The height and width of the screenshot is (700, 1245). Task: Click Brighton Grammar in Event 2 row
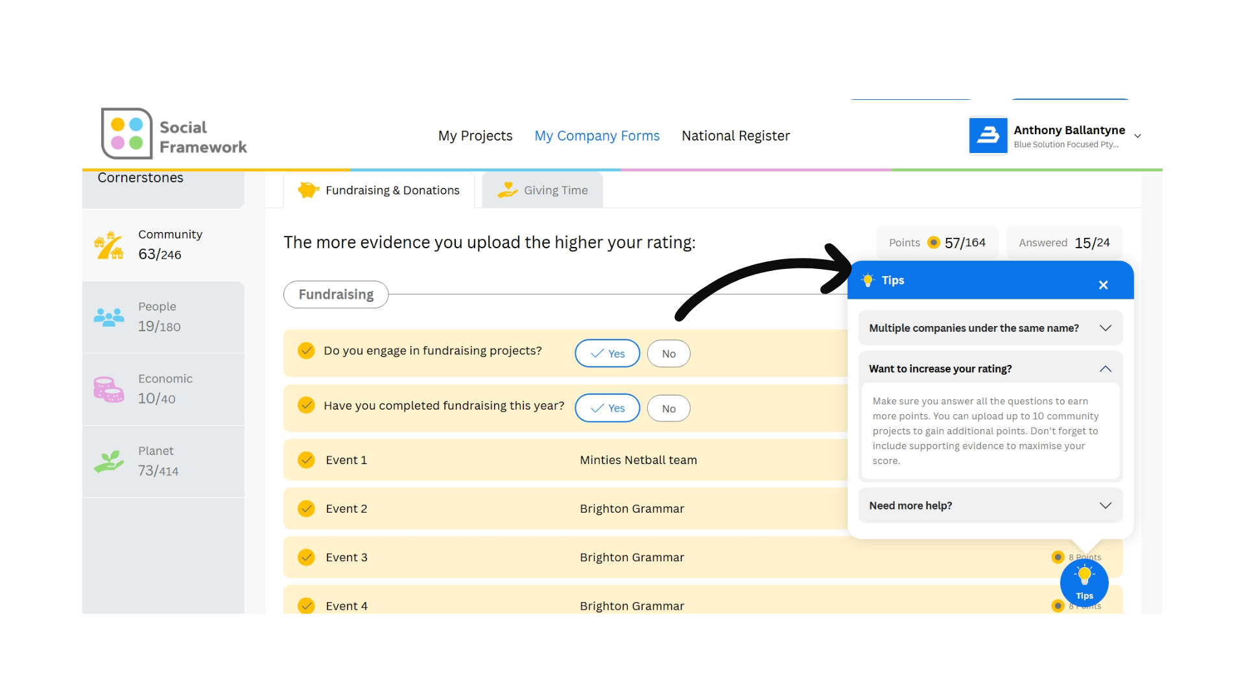tap(632, 509)
